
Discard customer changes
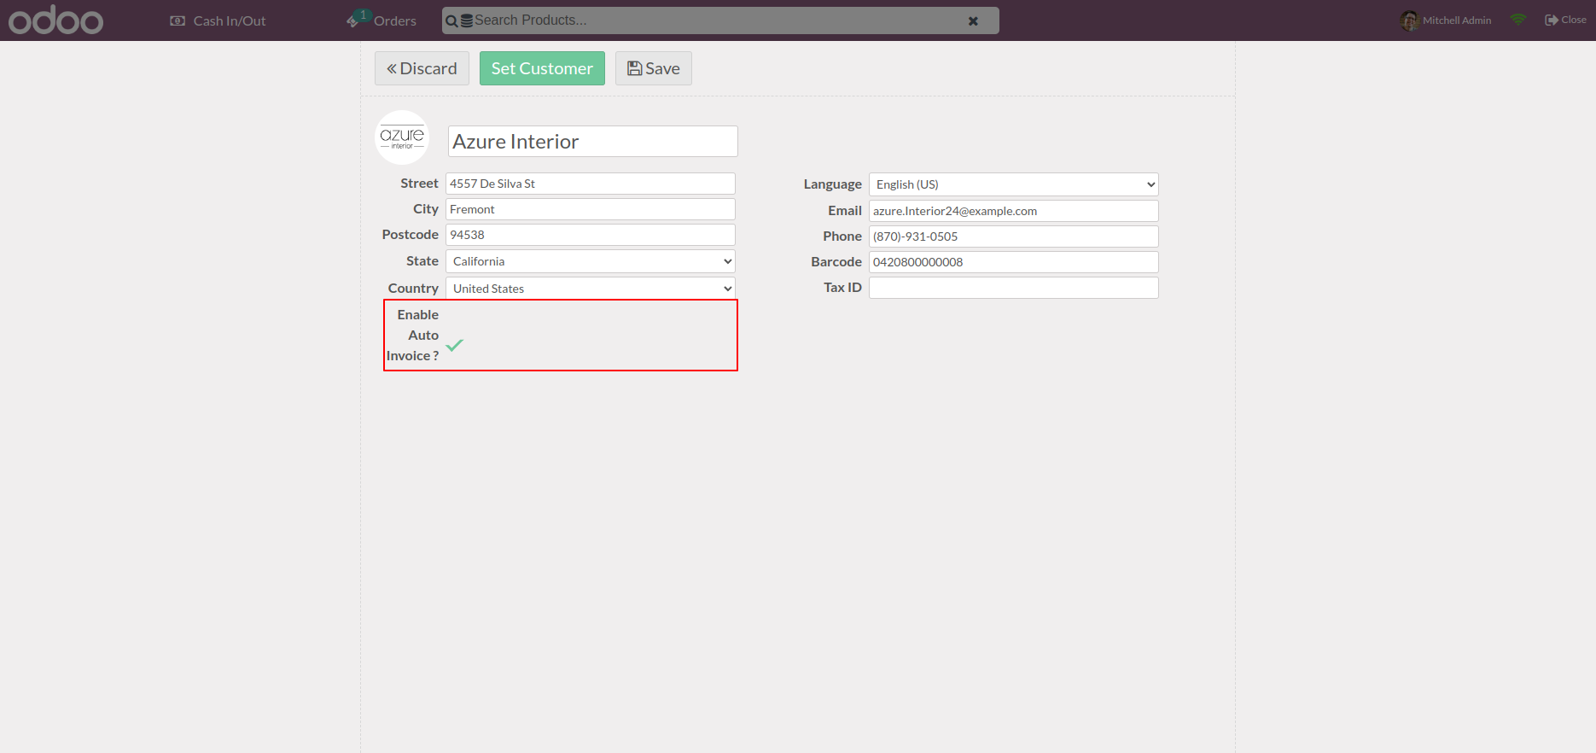pyautogui.click(x=422, y=68)
